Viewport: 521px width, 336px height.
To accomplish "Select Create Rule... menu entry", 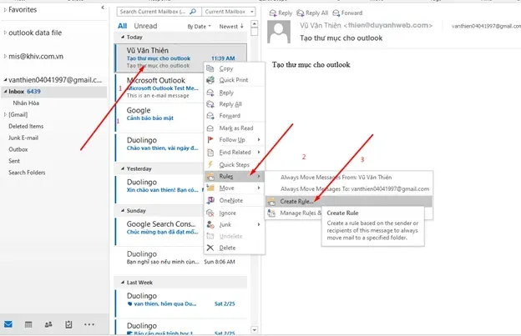I will [349, 201].
